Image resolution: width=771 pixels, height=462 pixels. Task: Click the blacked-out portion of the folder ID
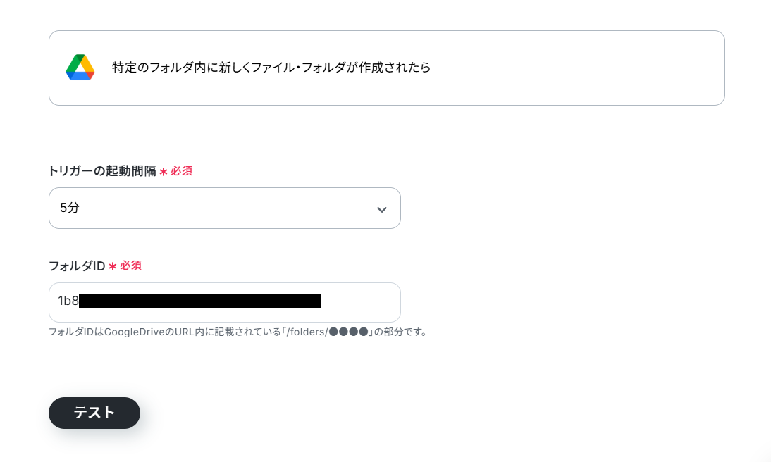tap(199, 301)
